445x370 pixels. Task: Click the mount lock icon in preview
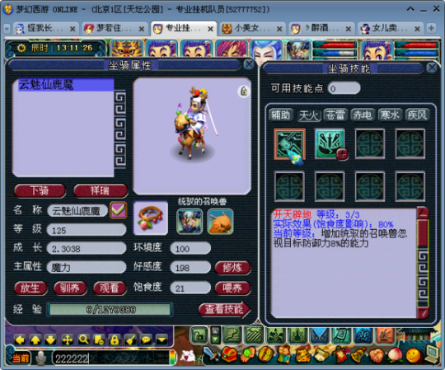(244, 91)
